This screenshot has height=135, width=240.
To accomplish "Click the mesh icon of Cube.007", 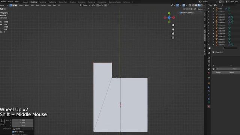I will pyautogui.click(x=217, y=28).
